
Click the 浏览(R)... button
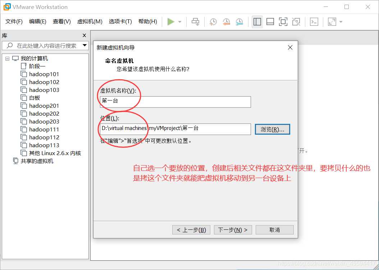click(273, 129)
